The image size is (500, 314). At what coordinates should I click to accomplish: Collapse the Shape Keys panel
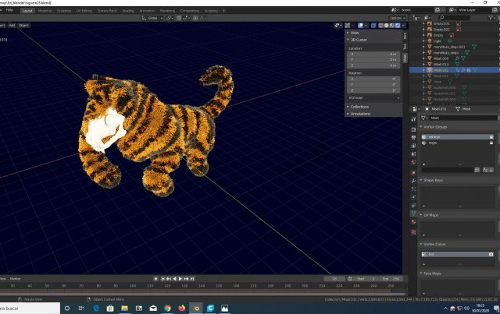(x=431, y=180)
